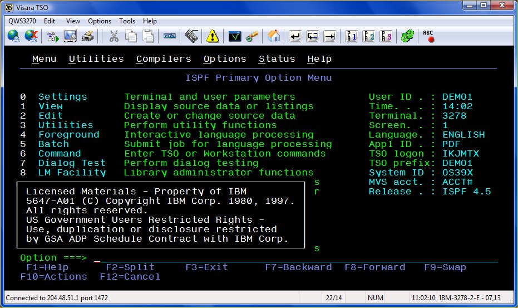Open the QWS3270 menu
Image resolution: width=518 pixels, height=308 pixels.
click(22, 21)
